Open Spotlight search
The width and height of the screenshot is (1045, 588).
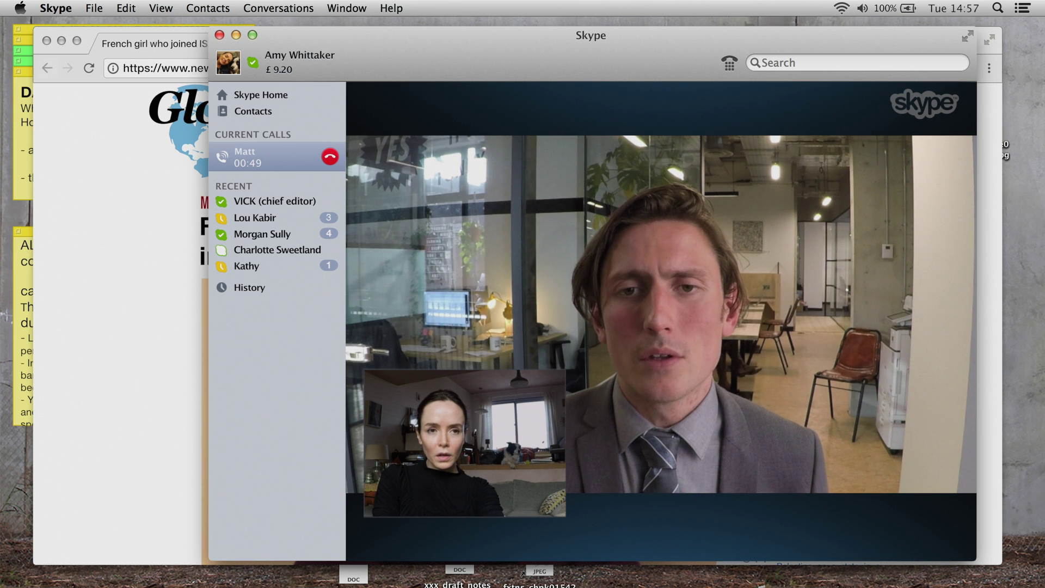tap(998, 8)
